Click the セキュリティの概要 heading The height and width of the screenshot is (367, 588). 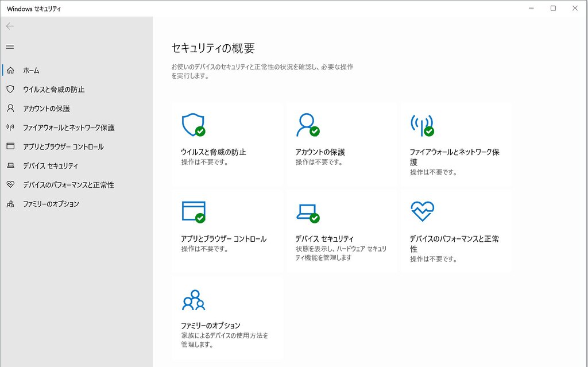(x=213, y=48)
